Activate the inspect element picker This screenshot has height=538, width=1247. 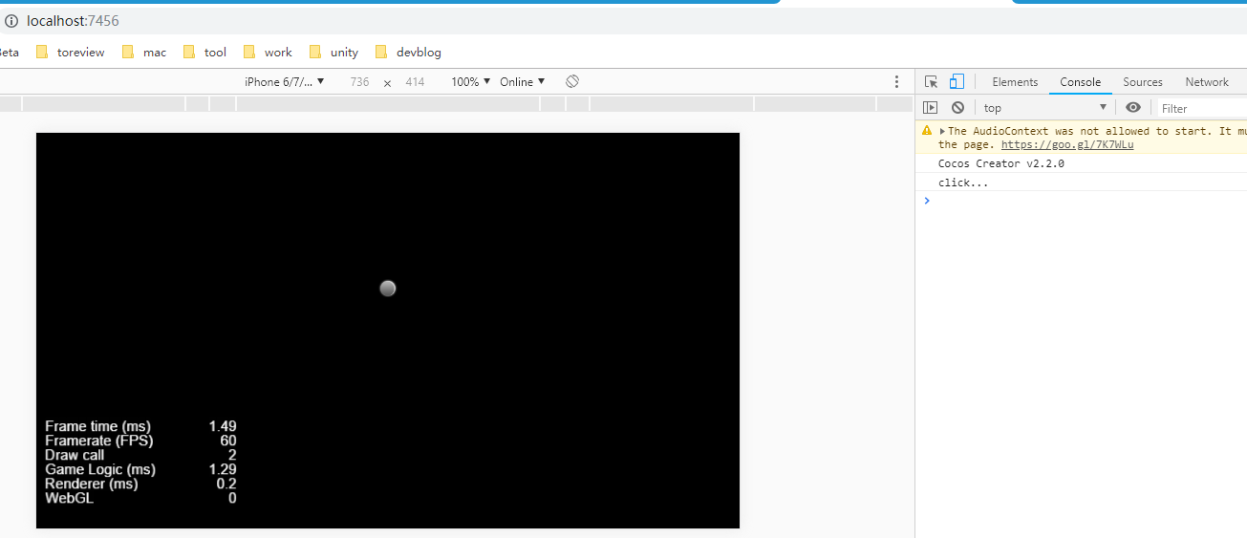point(932,82)
